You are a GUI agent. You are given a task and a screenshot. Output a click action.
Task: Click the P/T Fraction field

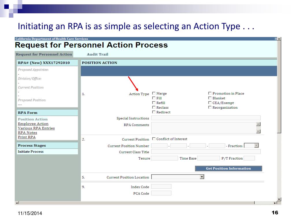[x=249, y=158]
